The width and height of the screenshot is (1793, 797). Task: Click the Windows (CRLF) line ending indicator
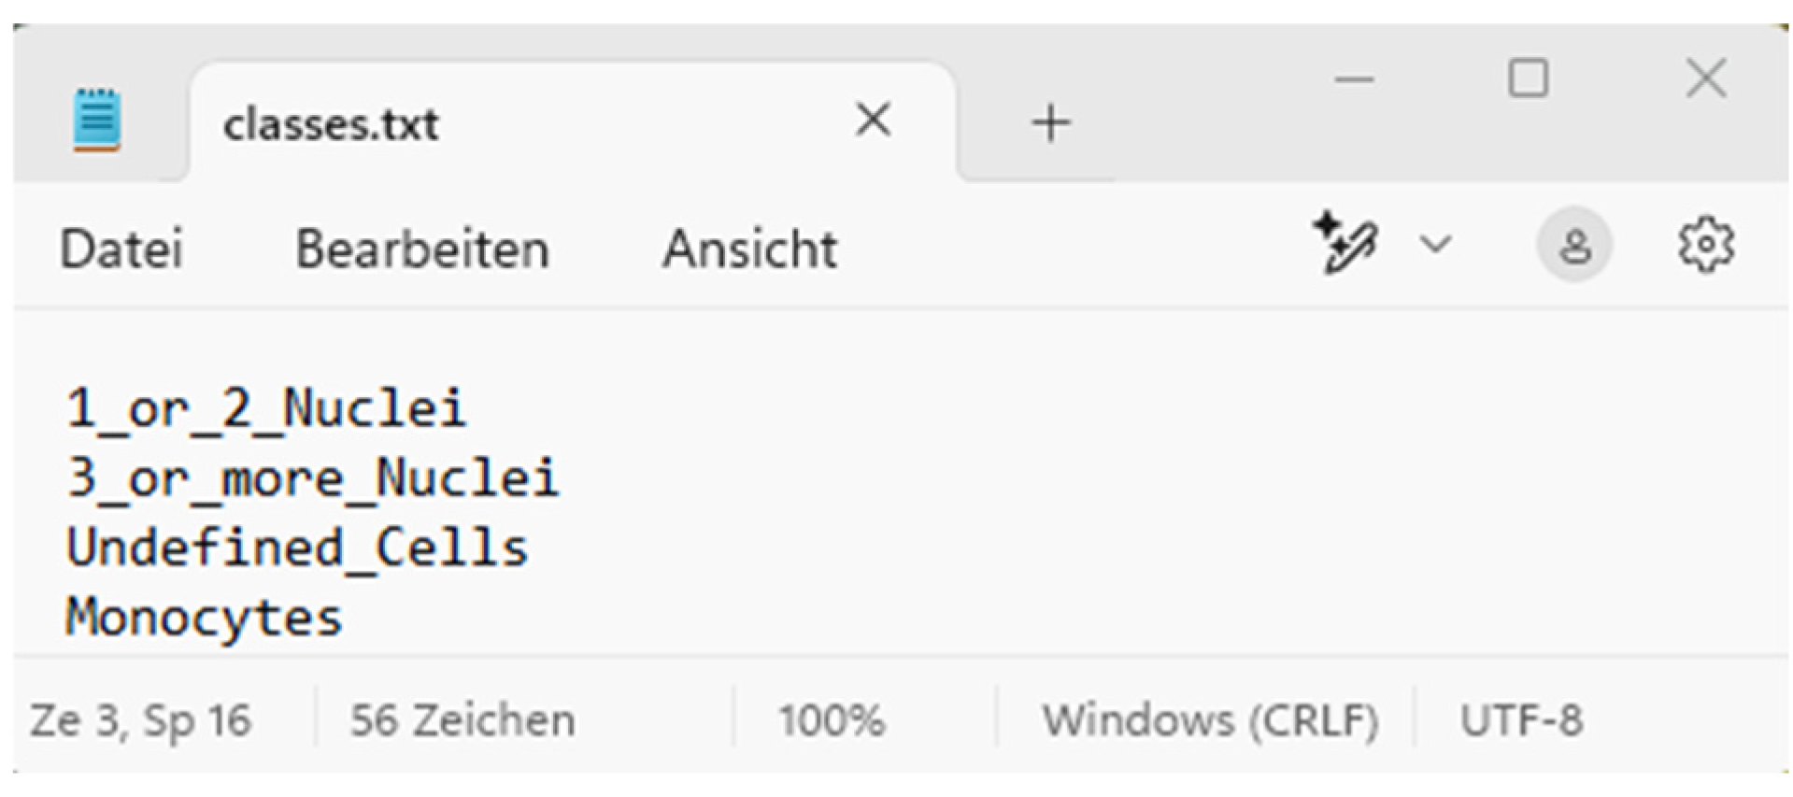[x=1210, y=720]
